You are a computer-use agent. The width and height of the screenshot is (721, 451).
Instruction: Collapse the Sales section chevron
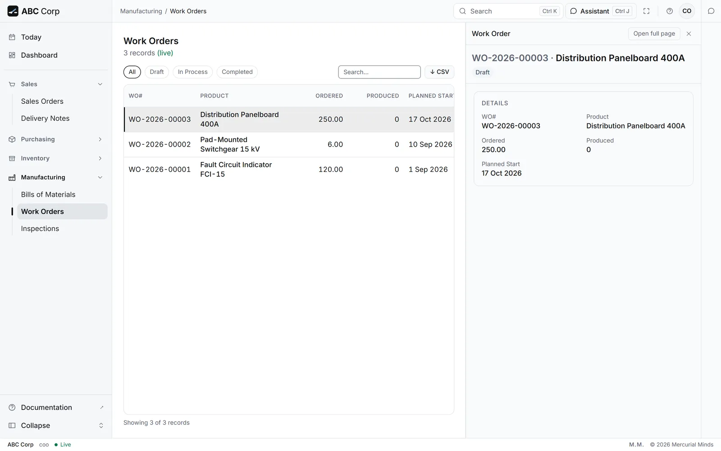point(100,84)
